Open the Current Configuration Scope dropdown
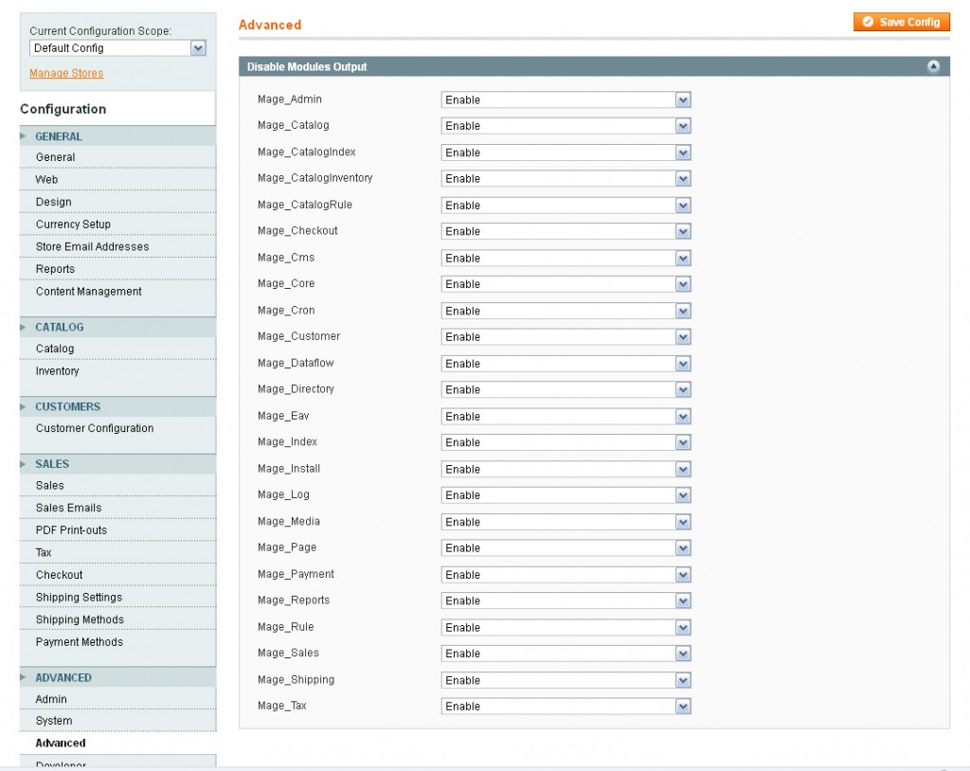 pos(117,48)
